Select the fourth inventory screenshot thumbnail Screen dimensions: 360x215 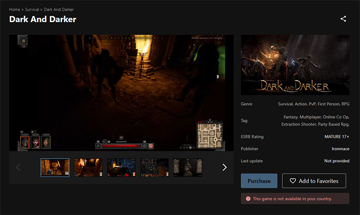154,168
